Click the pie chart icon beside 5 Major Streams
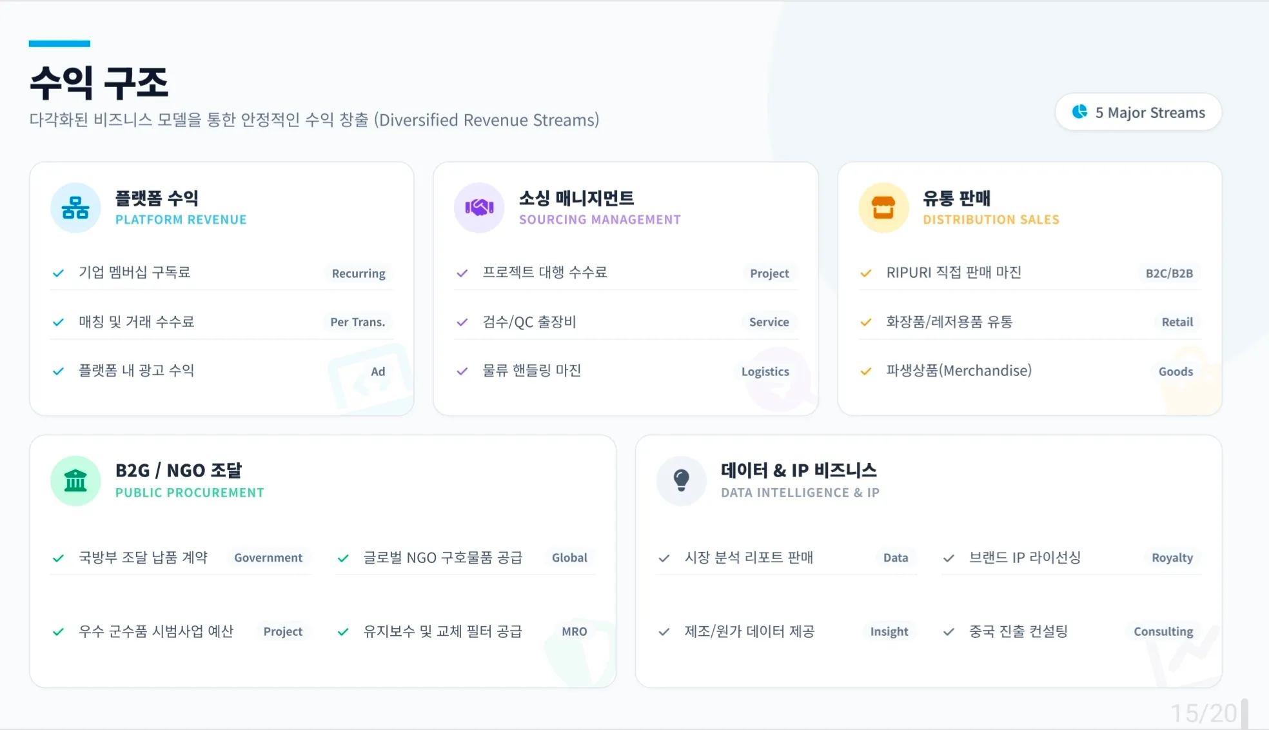 click(x=1079, y=112)
